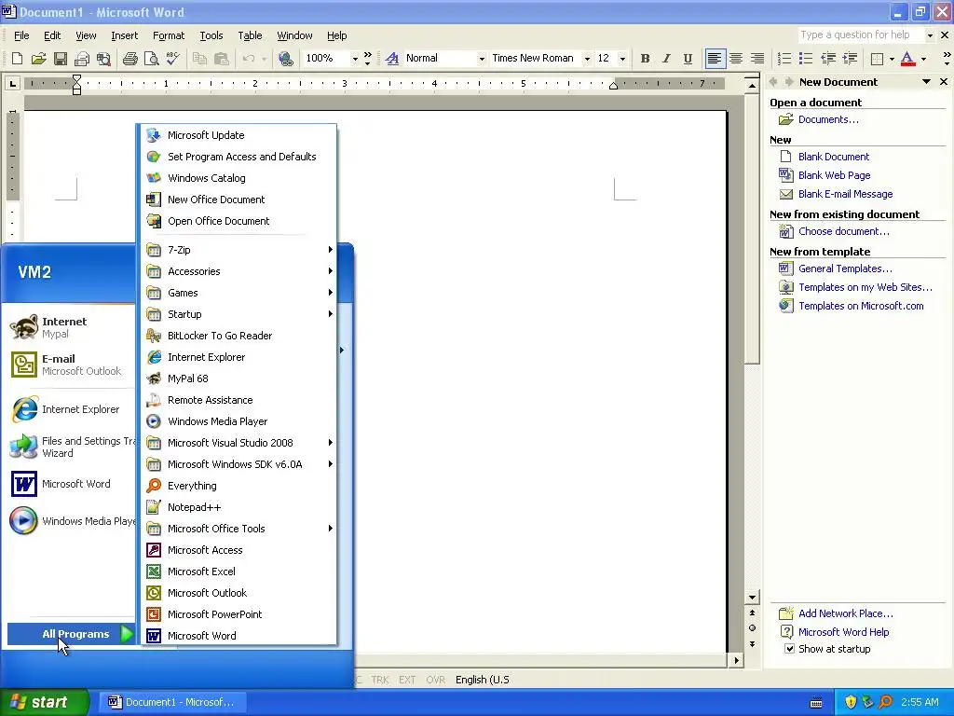This screenshot has height=716, width=954.
Task: Open the Times New Roman font dropdown
Action: coord(587,59)
